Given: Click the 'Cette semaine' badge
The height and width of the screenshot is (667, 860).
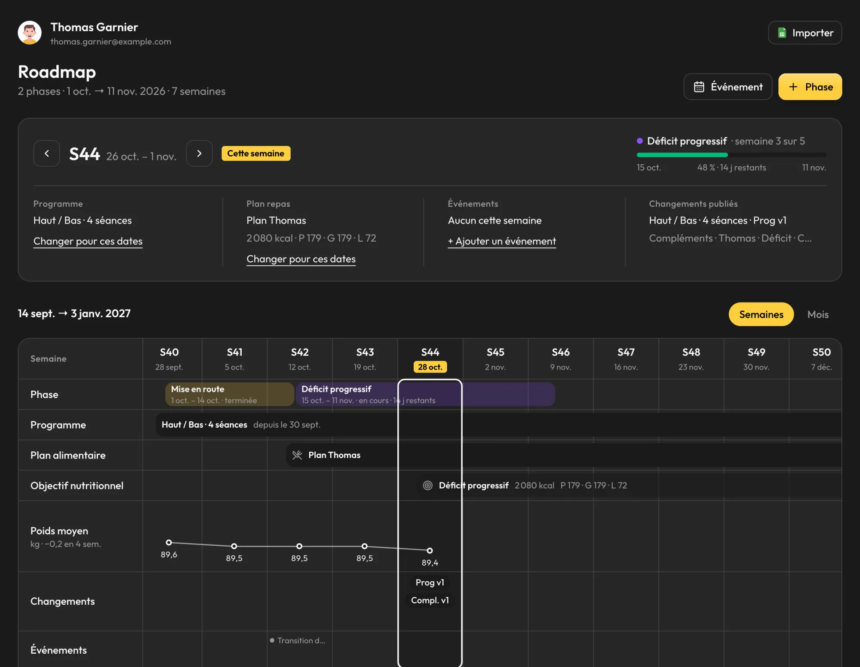Looking at the screenshot, I should pos(256,153).
